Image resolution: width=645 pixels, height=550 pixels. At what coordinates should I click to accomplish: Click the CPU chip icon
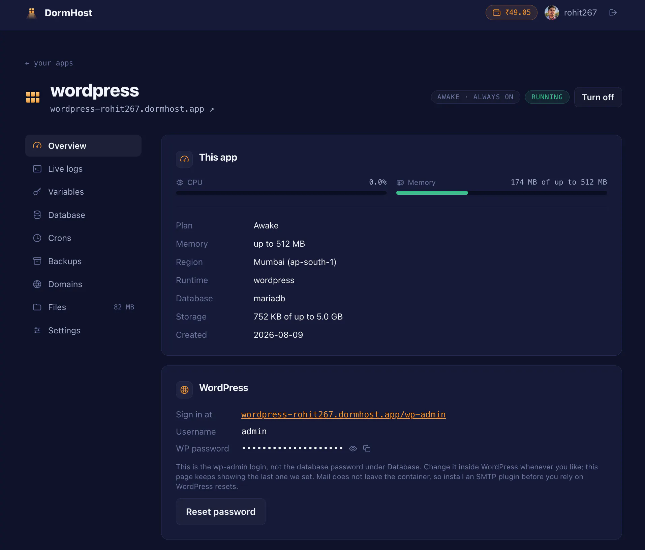(x=180, y=183)
